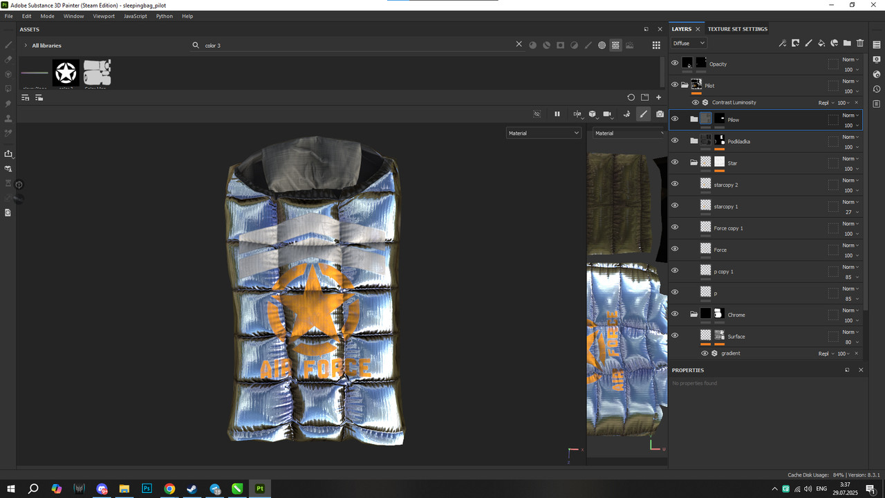Filter assets by materials sphere icon
Image resolution: width=885 pixels, height=498 pixels.
[x=532, y=45]
